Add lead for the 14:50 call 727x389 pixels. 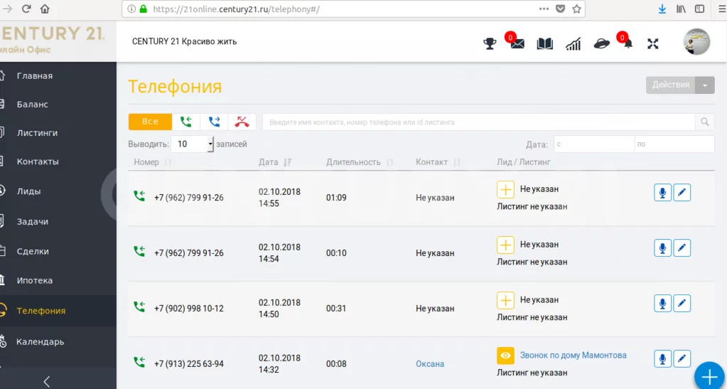click(505, 300)
